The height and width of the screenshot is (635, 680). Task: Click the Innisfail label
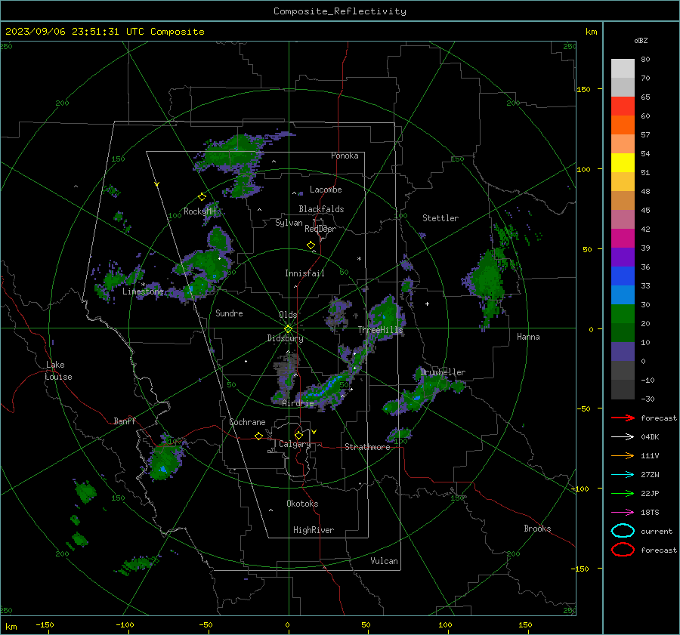pos(304,273)
